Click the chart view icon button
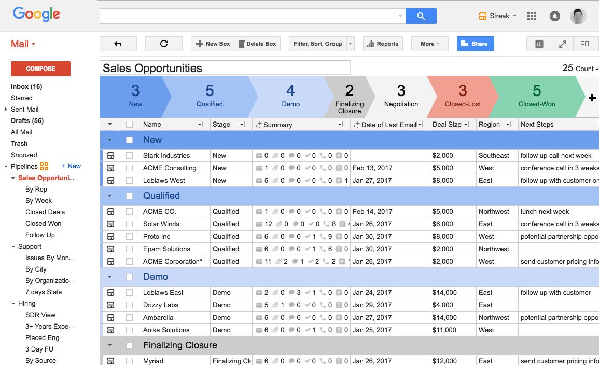The width and height of the screenshot is (599, 365). 539,44
